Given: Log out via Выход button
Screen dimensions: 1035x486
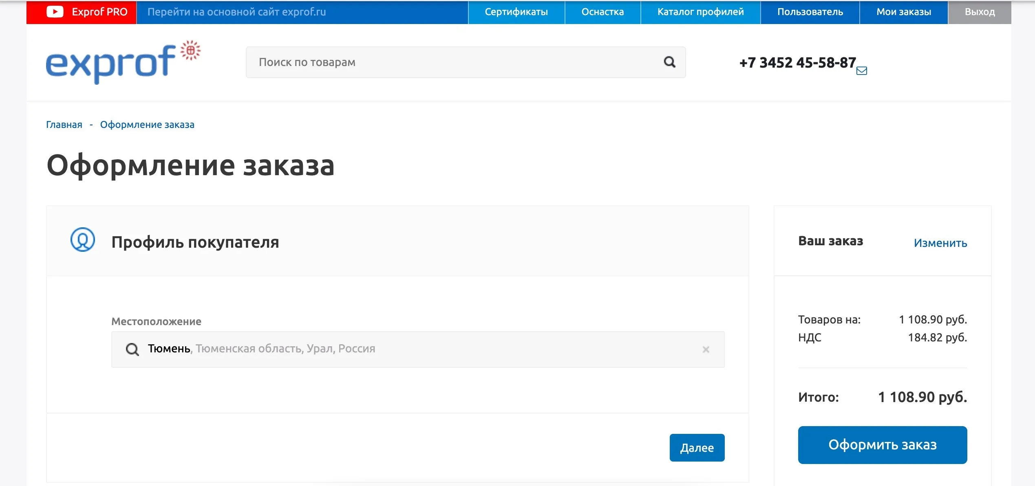Looking at the screenshot, I should (x=980, y=12).
